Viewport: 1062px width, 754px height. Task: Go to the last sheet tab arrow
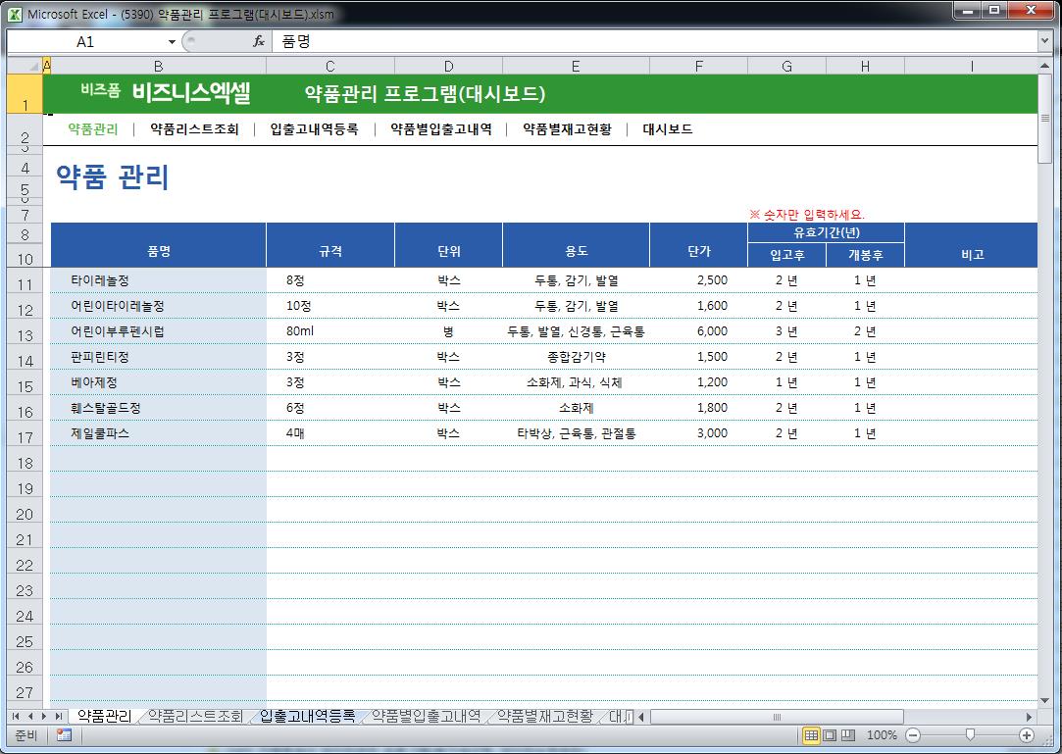click(x=59, y=717)
